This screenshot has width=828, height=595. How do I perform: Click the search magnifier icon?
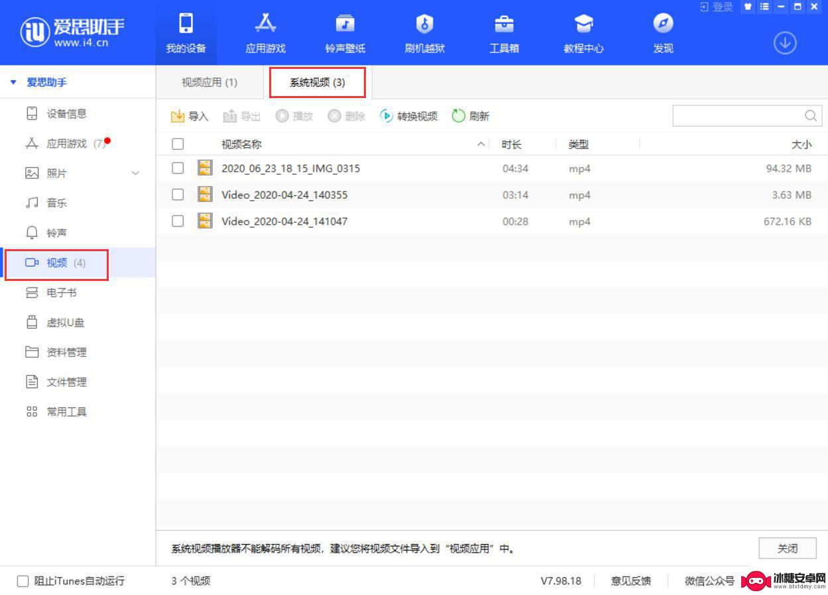point(811,116)
